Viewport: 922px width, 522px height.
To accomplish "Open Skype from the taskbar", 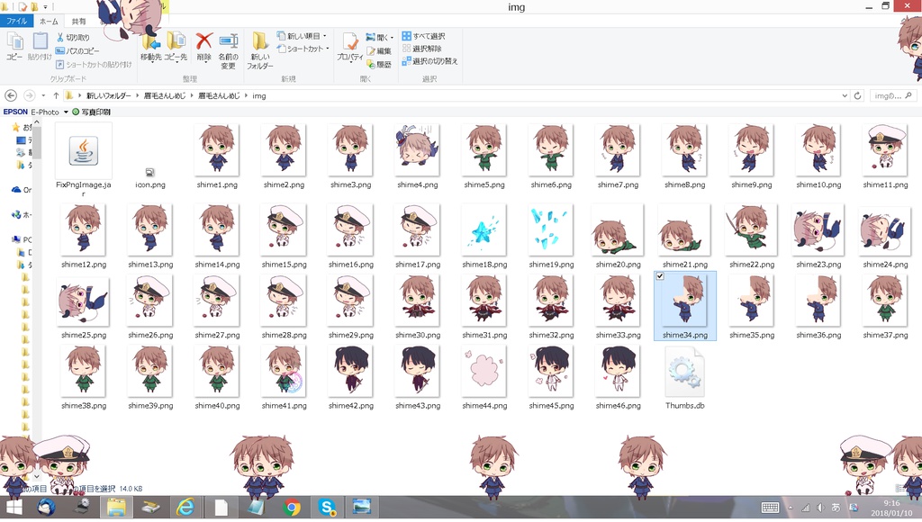I will 327,507.
